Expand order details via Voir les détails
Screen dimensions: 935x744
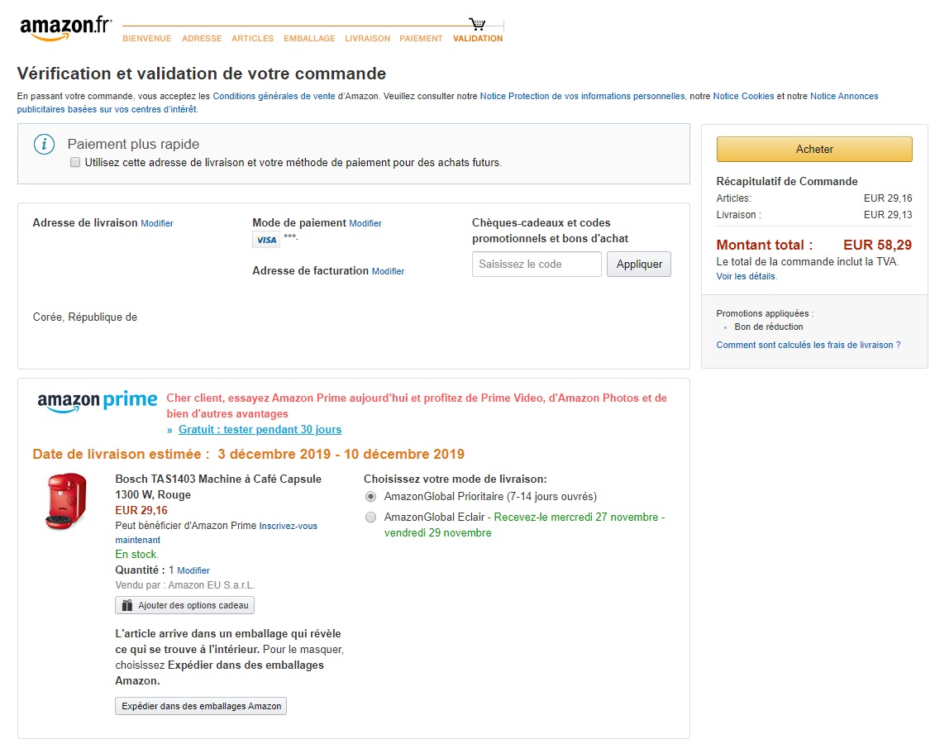[x=747, y=276]
